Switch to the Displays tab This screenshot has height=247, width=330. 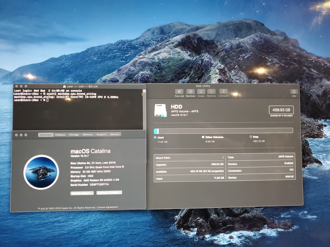pos(60,135)
